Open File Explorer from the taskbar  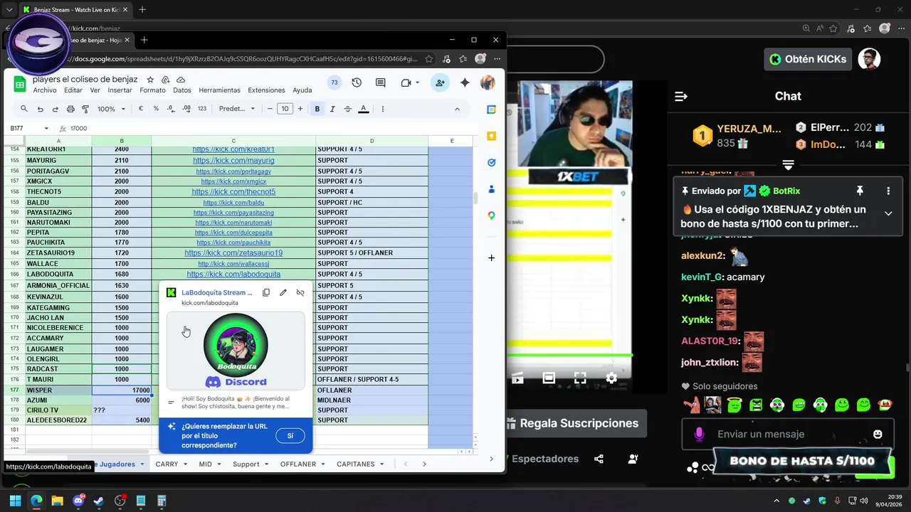tap(57, 501)
